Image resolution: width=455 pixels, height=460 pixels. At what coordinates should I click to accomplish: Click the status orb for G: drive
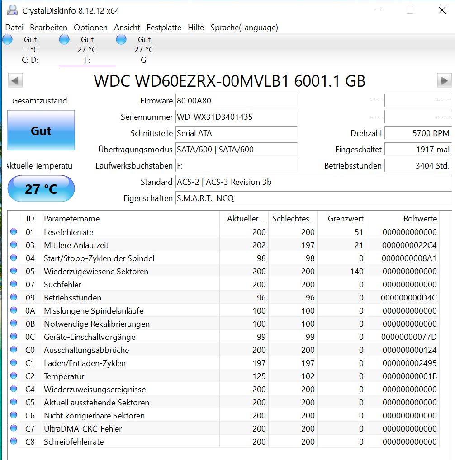coord(121,39)
